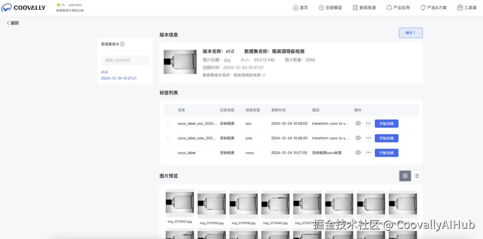Click the 工具箱 toolbox icon
Screen dimensions: 483x239
click(460, 8)
